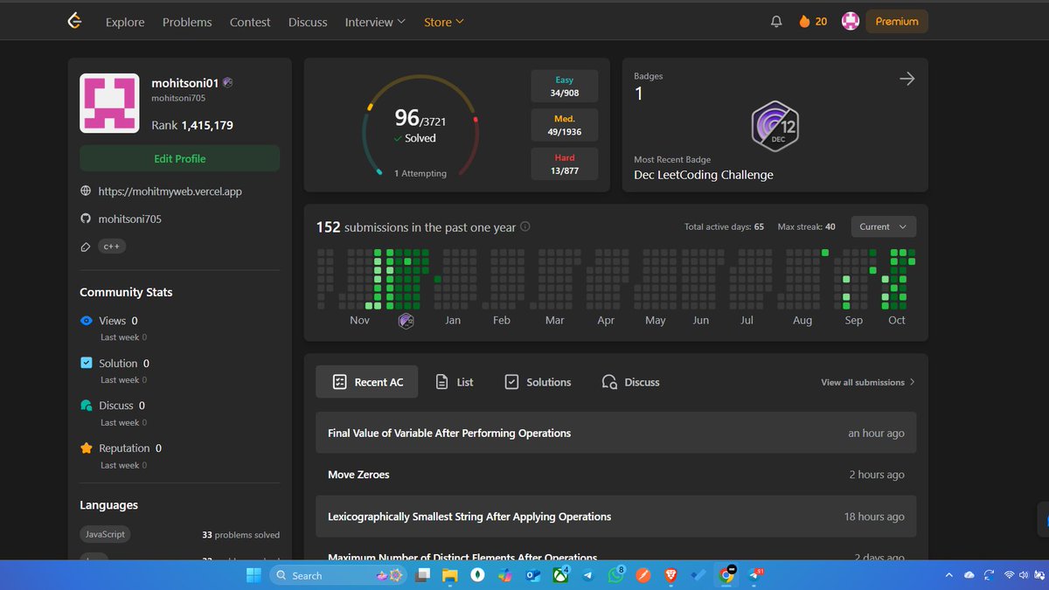Screen dimensions: 1049x590
Task: Switch to the Recent AC tab
Action: [x=367, y=382]
